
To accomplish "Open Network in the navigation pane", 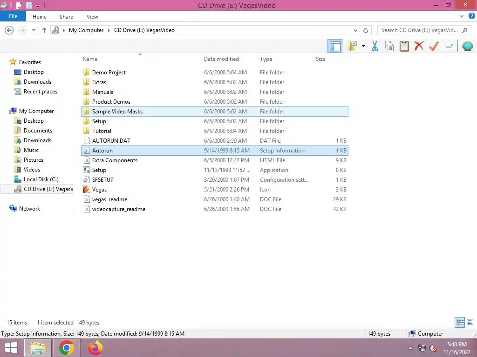I will coord(29,209).
